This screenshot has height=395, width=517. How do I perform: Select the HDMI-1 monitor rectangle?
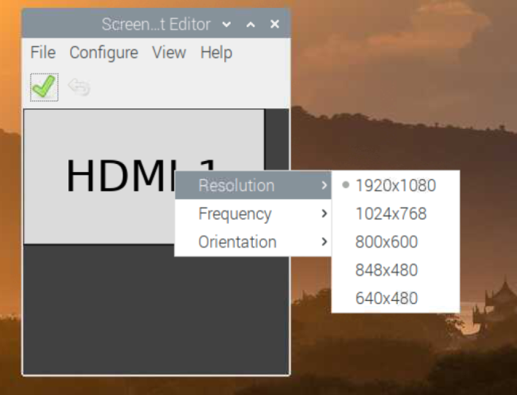tap(95, 175)
